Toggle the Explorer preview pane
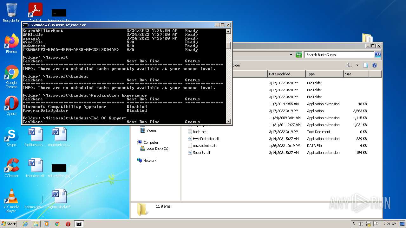This screenshot has width=406, height=228. (x=366, y=65)
